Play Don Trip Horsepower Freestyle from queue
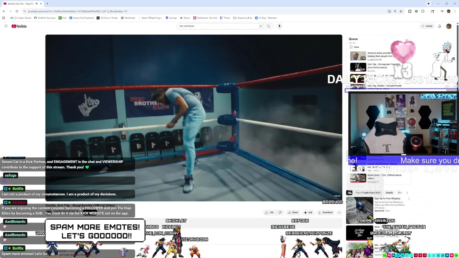This screenshot has width=459, height=258. 375,67
